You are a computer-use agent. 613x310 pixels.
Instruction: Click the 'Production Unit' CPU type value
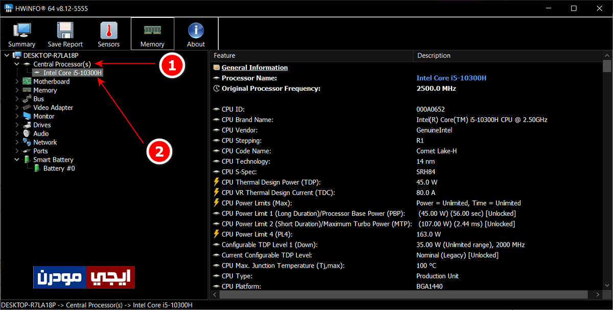pyautogui.click(x=438, y=276)
